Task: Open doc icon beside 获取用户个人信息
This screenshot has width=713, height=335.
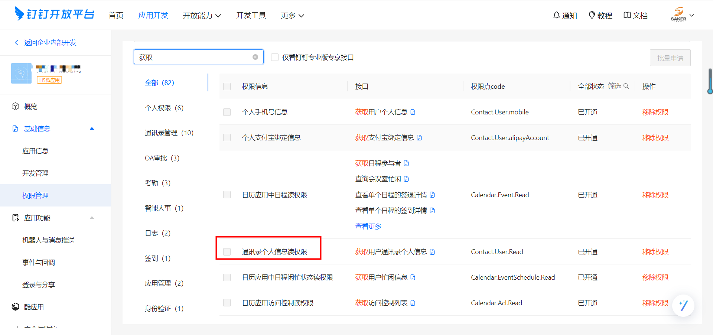Action: [x=413, y=112]
